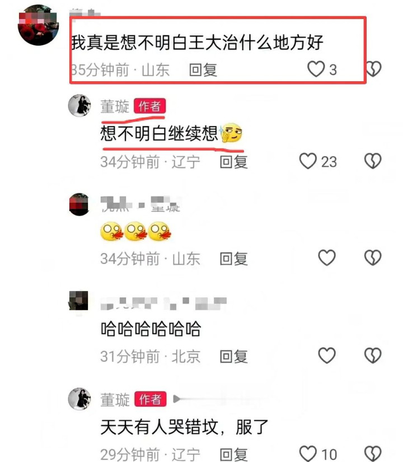
Task: Like 董璇's reply 想不明白继续想
Action: tap(308, 161)
